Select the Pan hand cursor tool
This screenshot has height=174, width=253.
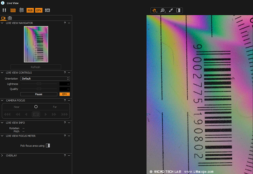pos(155,11)
